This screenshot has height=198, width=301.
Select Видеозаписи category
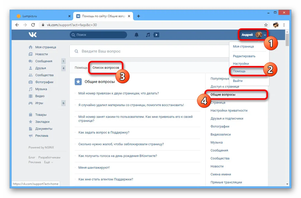[x=221, y=135]
